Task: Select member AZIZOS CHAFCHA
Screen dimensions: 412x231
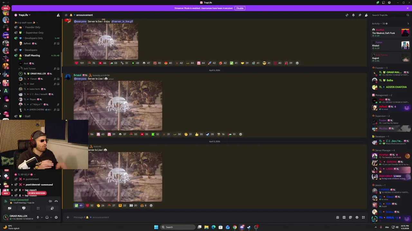Action: 391,87
